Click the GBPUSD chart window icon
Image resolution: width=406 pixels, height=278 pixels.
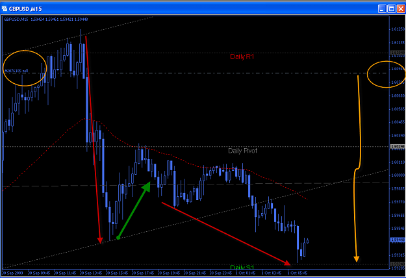pos(5,9)
